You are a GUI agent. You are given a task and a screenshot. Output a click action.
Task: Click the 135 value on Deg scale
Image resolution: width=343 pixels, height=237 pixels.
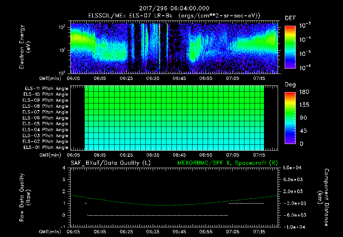(304, 105)
